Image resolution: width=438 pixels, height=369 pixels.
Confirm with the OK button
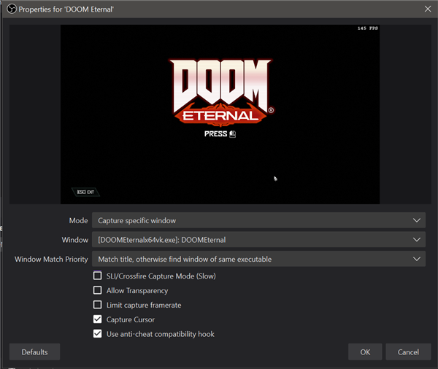coord(365,352)
